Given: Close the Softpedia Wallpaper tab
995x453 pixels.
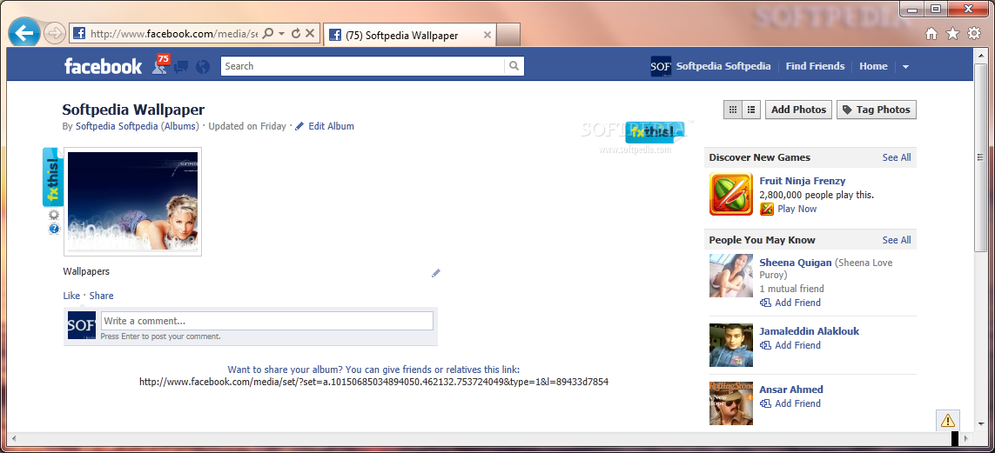Looking at the screenshot, I should tap(487, 36).
